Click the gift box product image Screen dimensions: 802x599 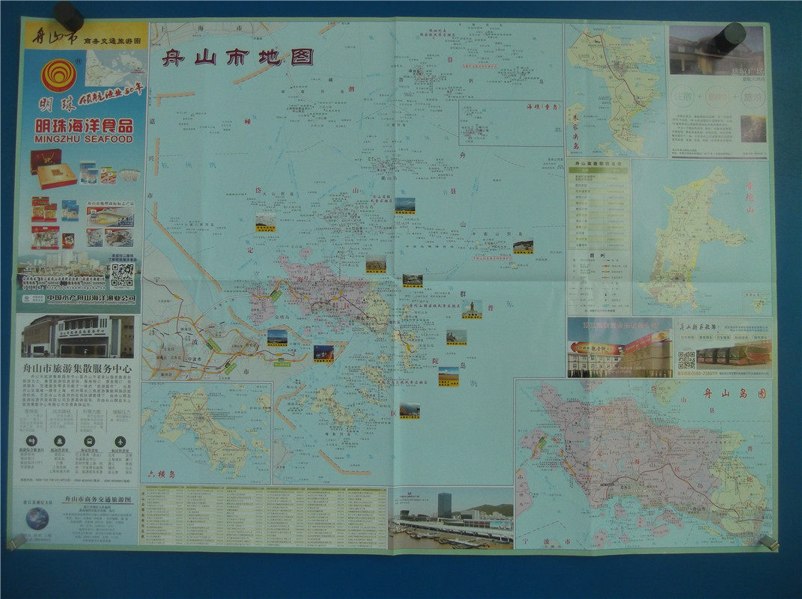(51, 168)
